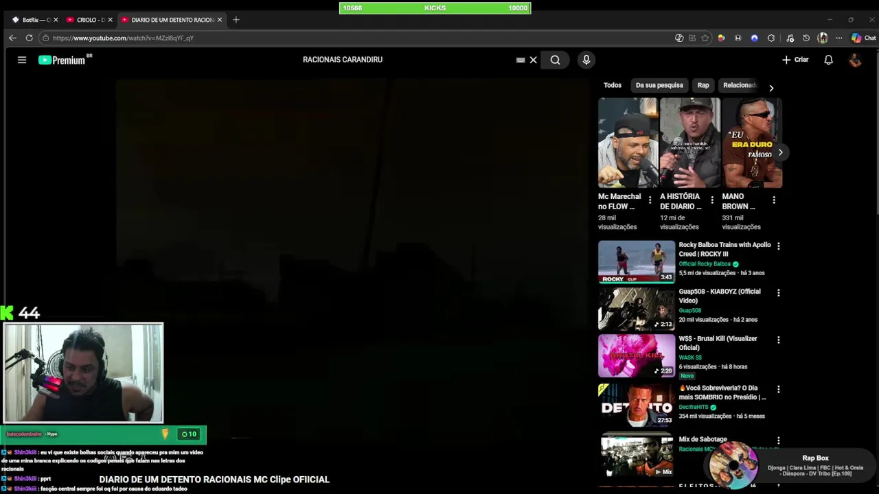
Task: Reload the page with the refresh icon
Action: [x=29, y=38]
